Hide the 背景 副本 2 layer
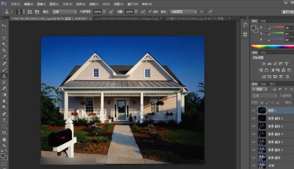 coord(253,150)
